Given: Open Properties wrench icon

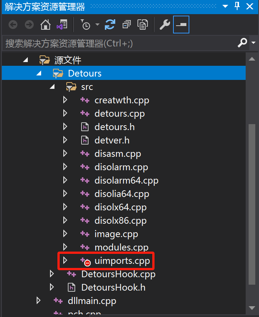Looking at the screenshot, I should 165,25.
